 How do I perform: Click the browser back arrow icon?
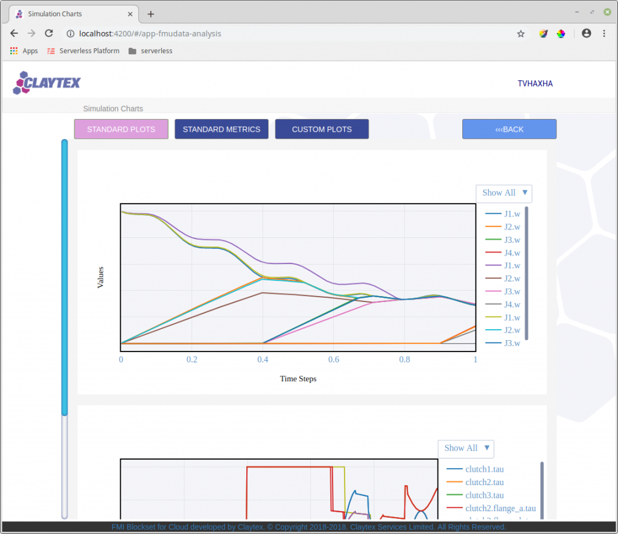point(14,33)
